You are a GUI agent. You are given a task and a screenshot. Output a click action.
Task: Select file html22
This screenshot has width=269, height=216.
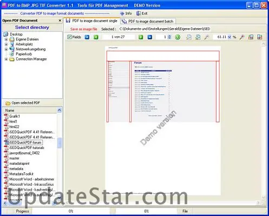pyautogui.click(x=14, y=127)
